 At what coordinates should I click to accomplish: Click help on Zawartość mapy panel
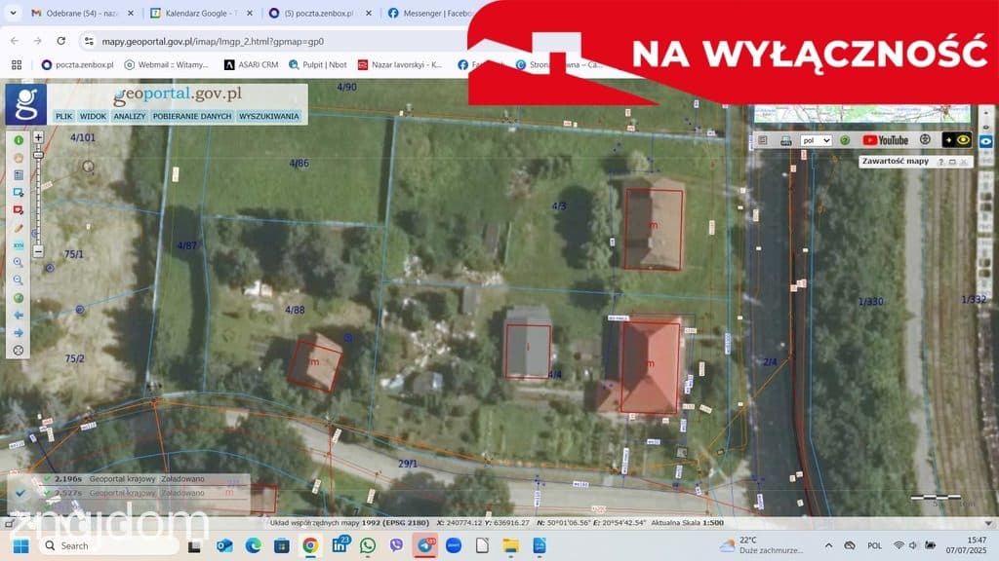click(941, 163)
